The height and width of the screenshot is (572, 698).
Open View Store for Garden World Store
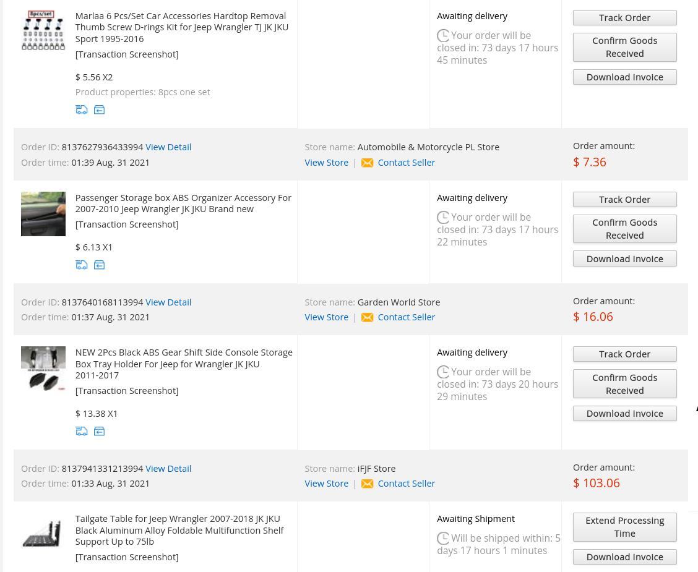click(326, 317)
